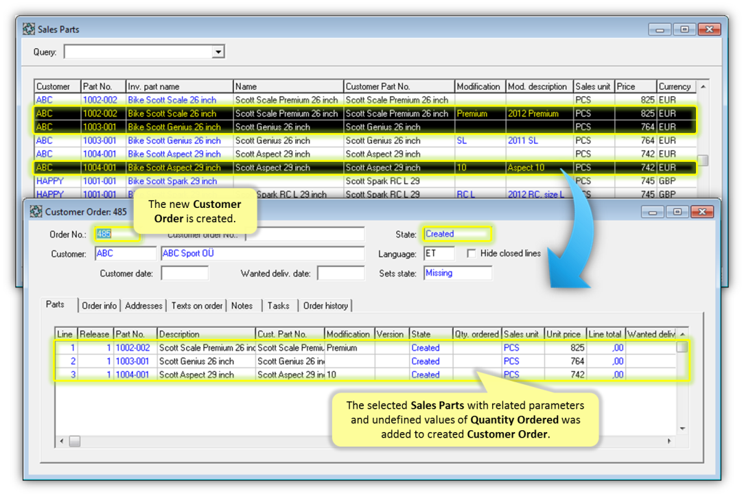Click the Customer Order 485 window icon
The height and width of the screenshot is (496, 744).
click(36, 211)
